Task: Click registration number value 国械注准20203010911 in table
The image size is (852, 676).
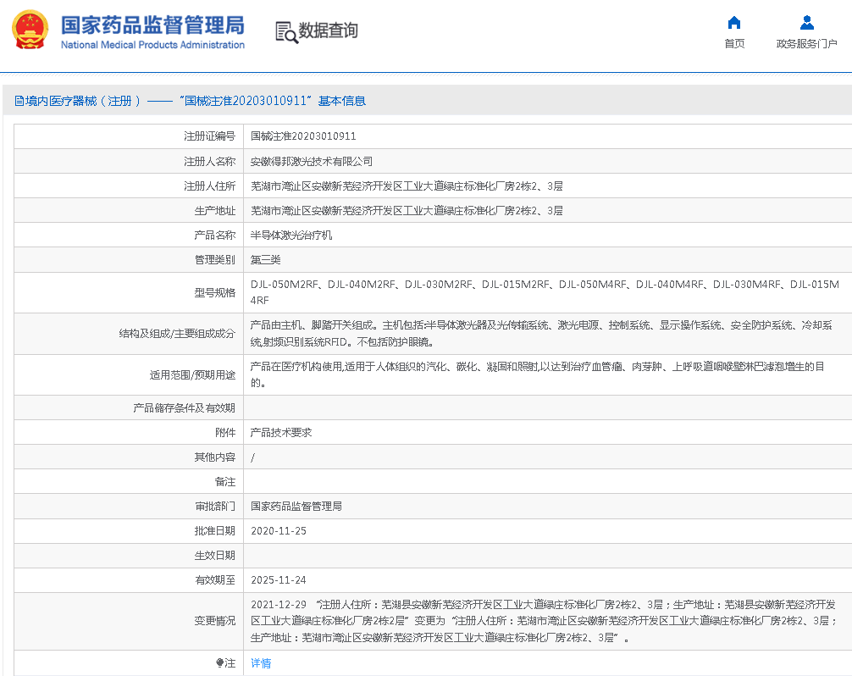Action: tap(303, 136)
